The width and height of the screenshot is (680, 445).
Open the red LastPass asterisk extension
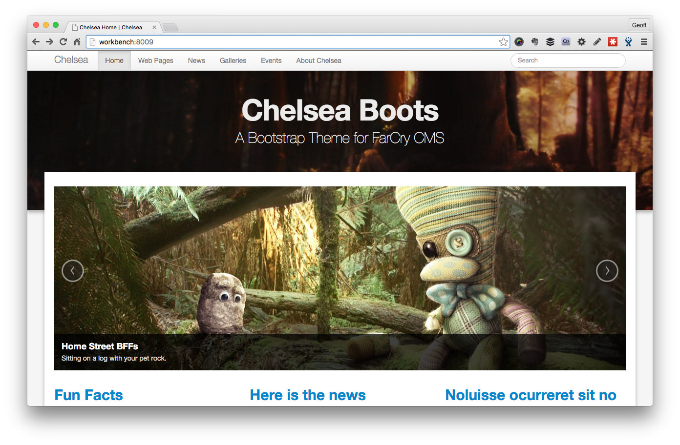pyautogui.click(x=613, y=42)
